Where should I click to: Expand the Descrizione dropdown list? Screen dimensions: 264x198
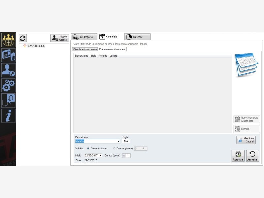coord(118,141)
